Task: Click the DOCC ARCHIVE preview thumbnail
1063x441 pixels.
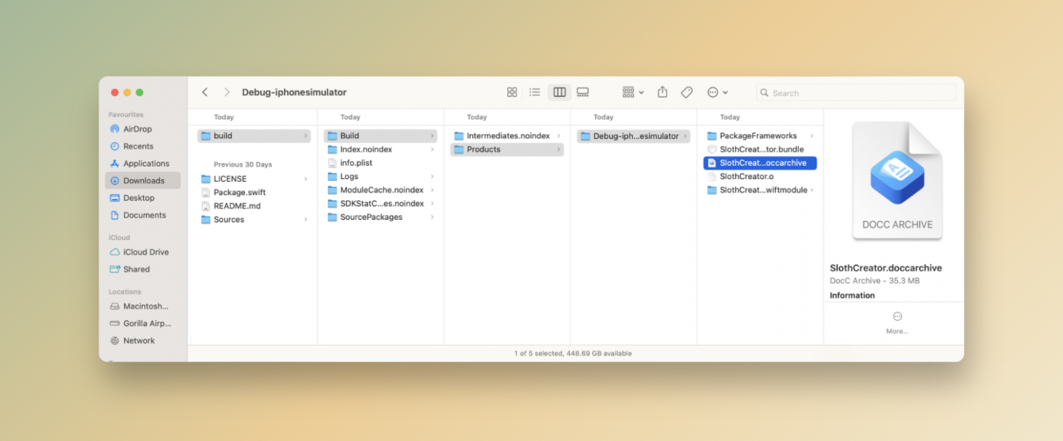Action: click(x=897, y=178)
